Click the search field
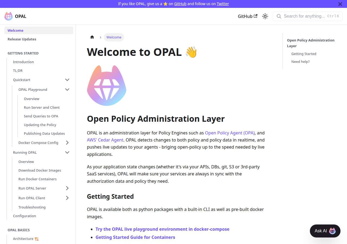This screenshot has height=244, width=347. click(x=308, y=16)
